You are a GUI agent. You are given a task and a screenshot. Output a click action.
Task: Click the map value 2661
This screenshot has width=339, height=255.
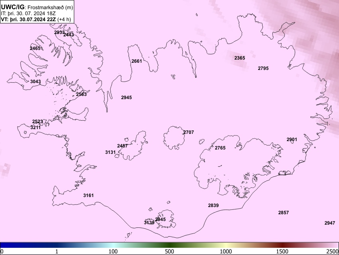coord(137,61)
